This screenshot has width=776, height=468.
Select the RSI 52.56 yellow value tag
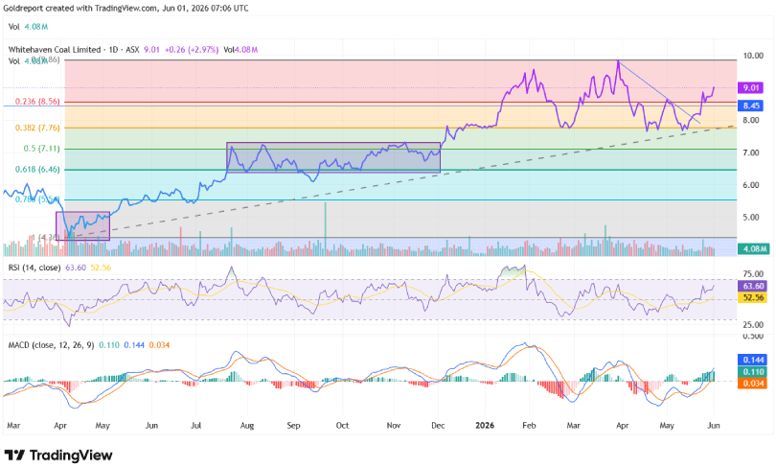(752, 297)
